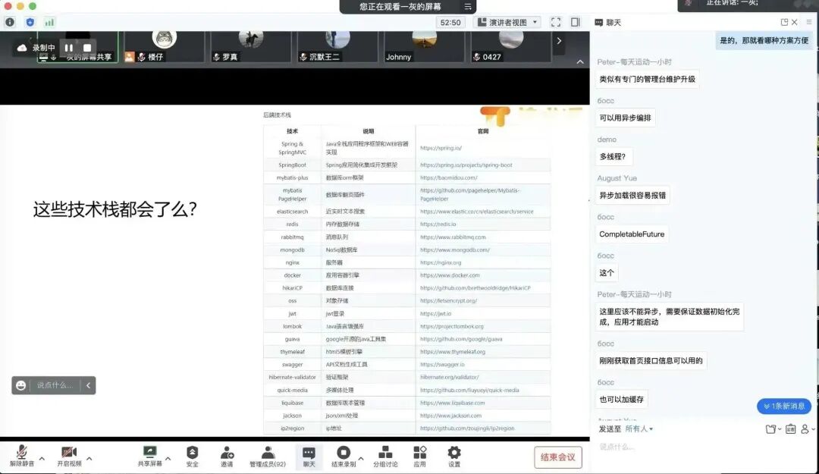Select 0427 participant thumbnail
This screenshot has height=474, width=819.
(x=511, y=47)
